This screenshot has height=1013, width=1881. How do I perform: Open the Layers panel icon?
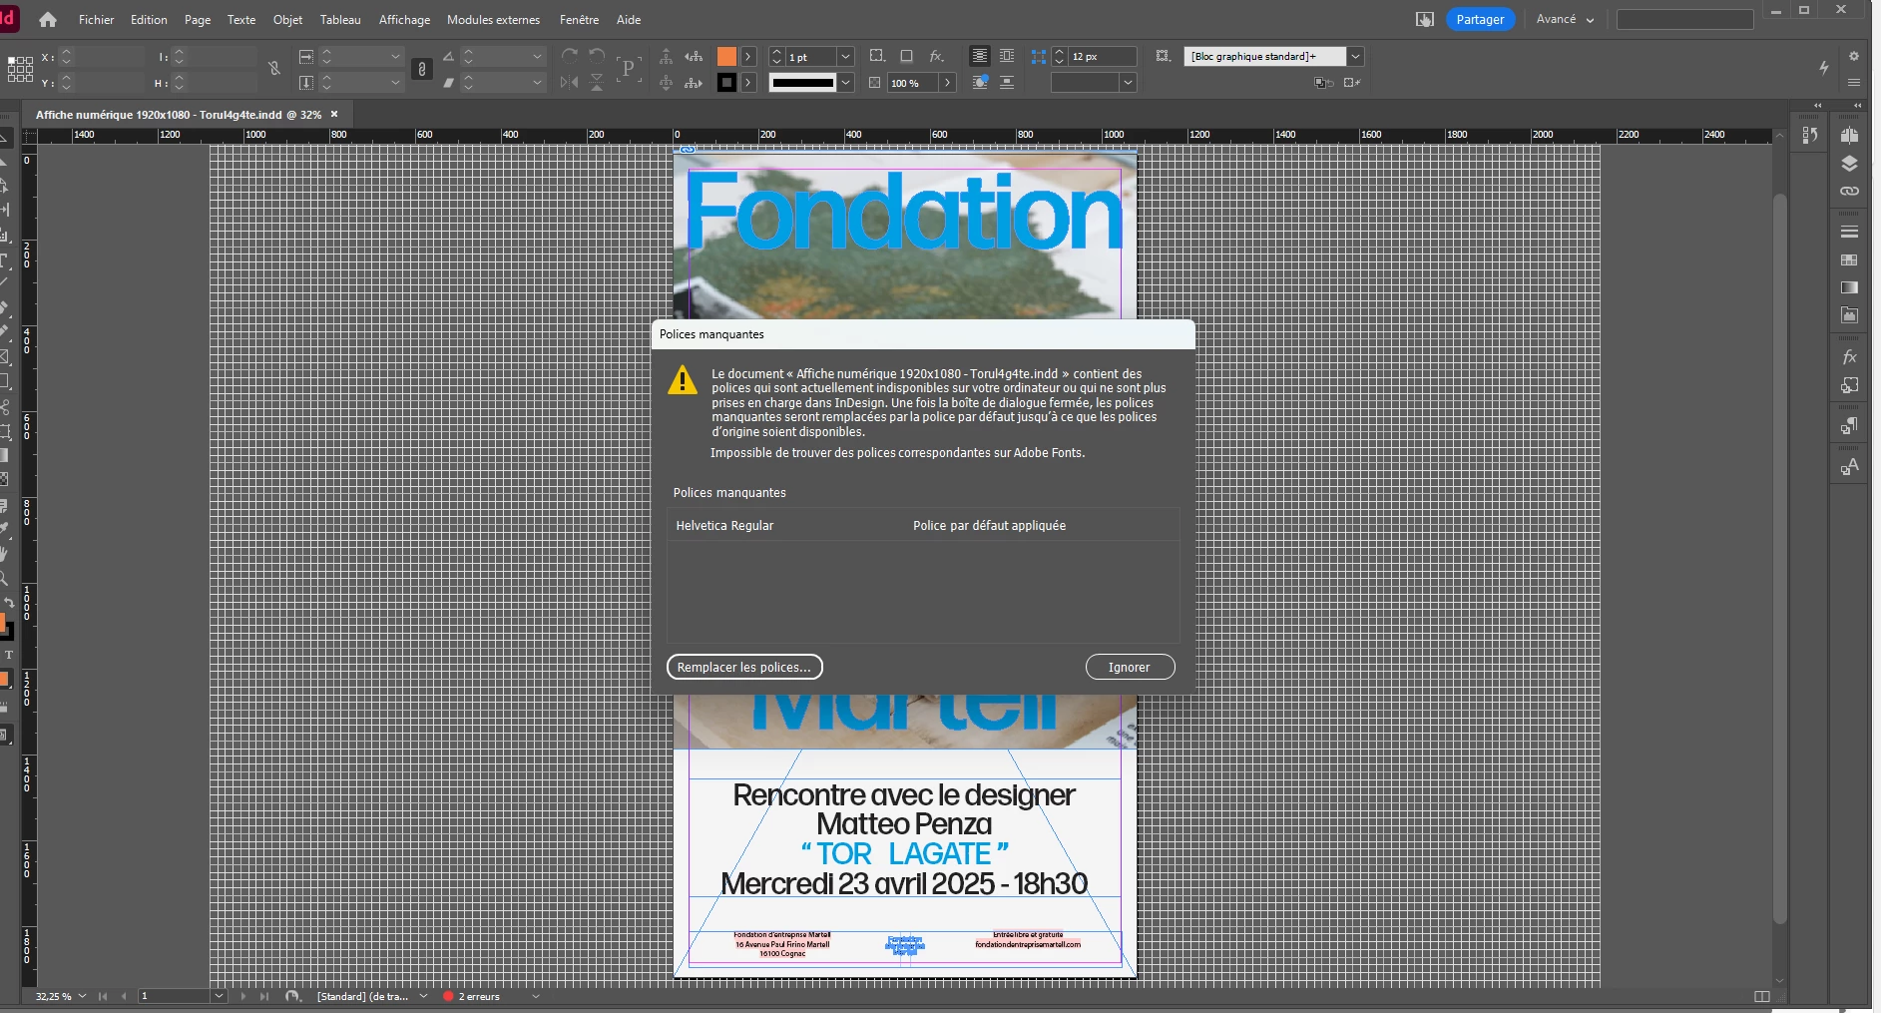point(1849,164)
